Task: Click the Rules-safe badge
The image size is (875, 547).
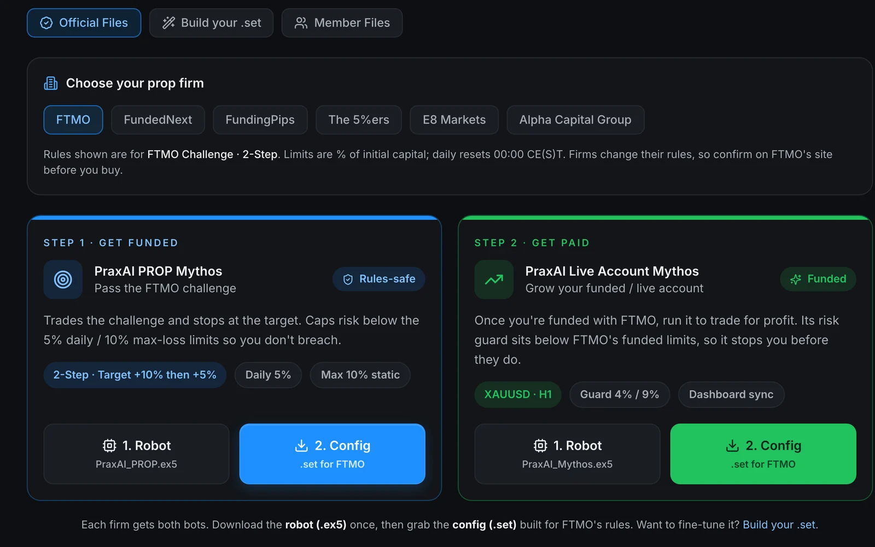Action: tap(379, 279)
